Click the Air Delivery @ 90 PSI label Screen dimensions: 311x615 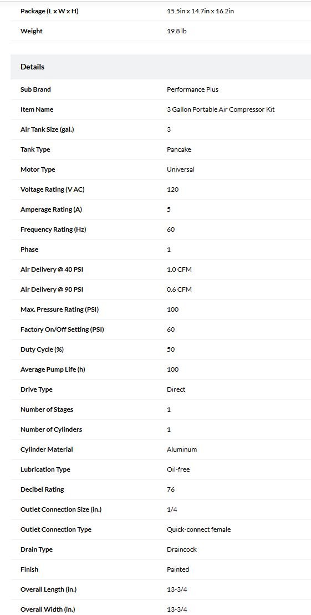tap(52, 289)
